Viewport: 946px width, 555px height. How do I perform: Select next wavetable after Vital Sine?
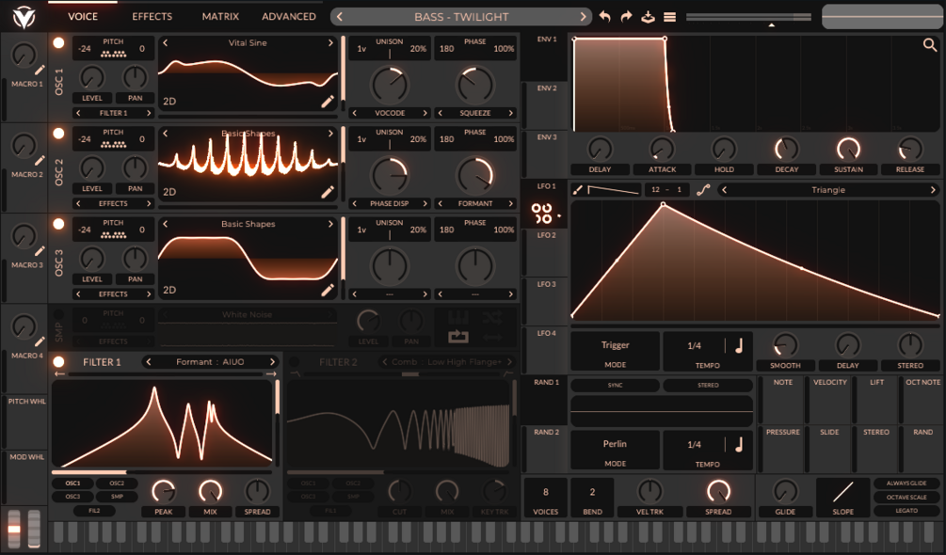click(330, 42)
